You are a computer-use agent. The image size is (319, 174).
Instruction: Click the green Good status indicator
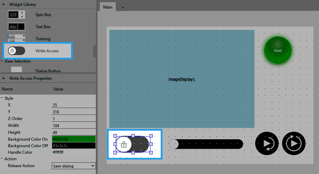(278, 51)
